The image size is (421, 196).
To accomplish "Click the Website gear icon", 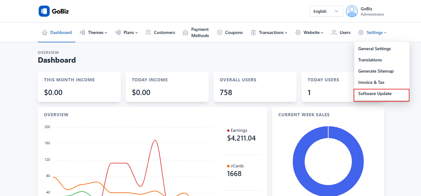I will pos(298,32).
